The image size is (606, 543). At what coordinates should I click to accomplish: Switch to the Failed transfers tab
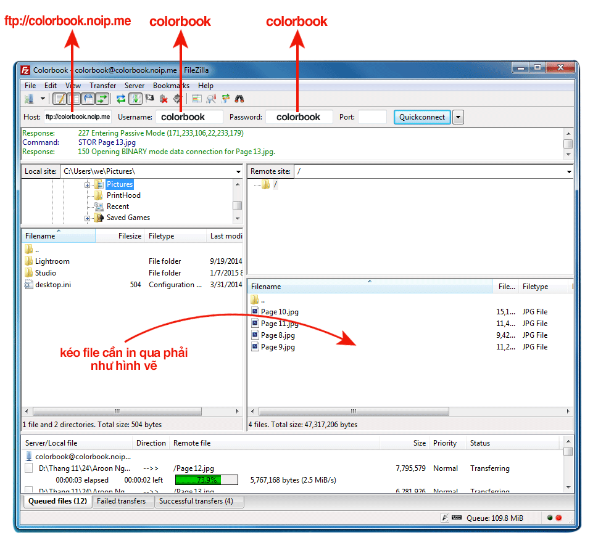(122, 501)
